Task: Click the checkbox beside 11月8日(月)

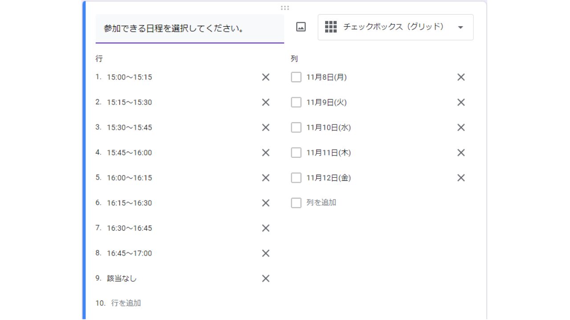Action: 296,77
